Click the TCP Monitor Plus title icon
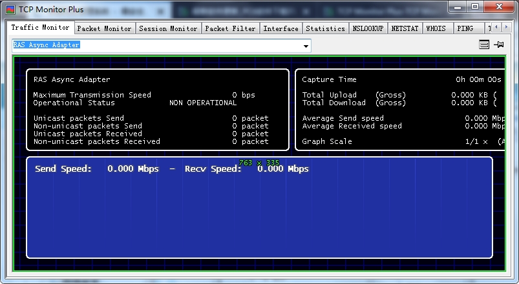The height and width of the screenshot is (284, 519). [x=10, y=10]
